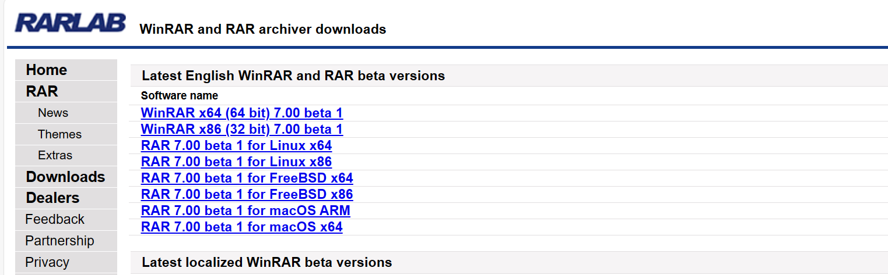Screen dimensions: 888x275
Task: Download RAR 7.00 beta 1 for macOS ARM
Action: [x=245, y=210]
